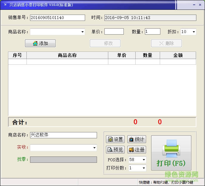Click the gear icon on the 设置 button

110,139
